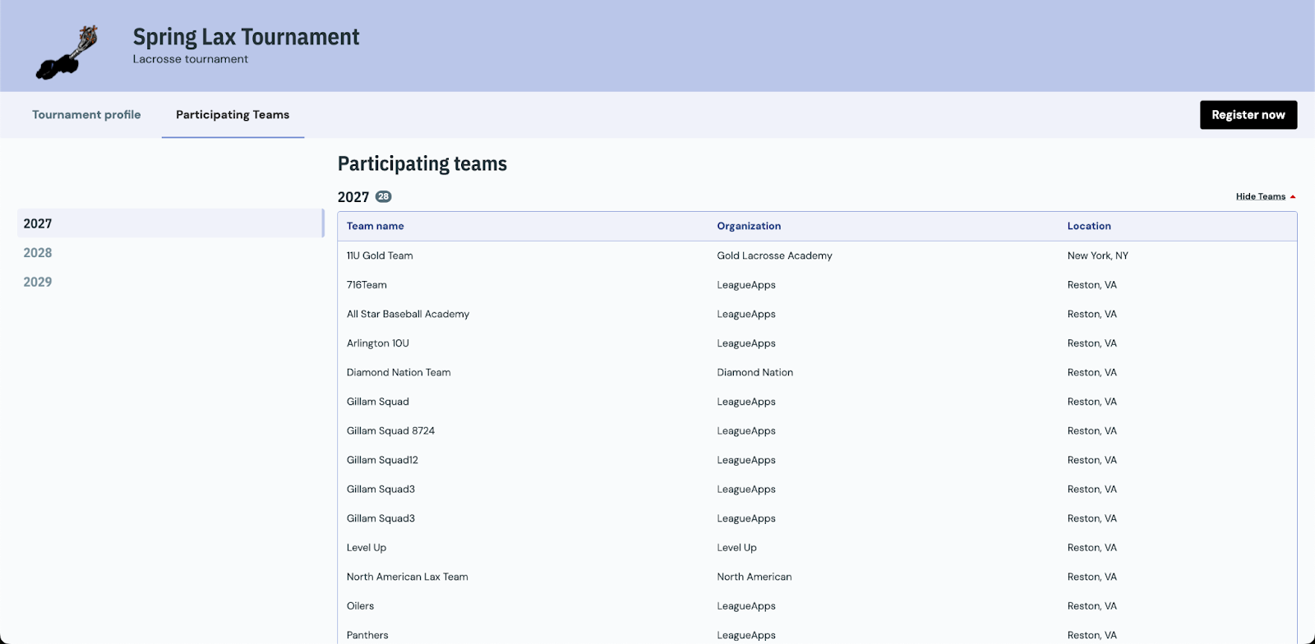Collapse list with Hide Teams link

[1261, 196]
